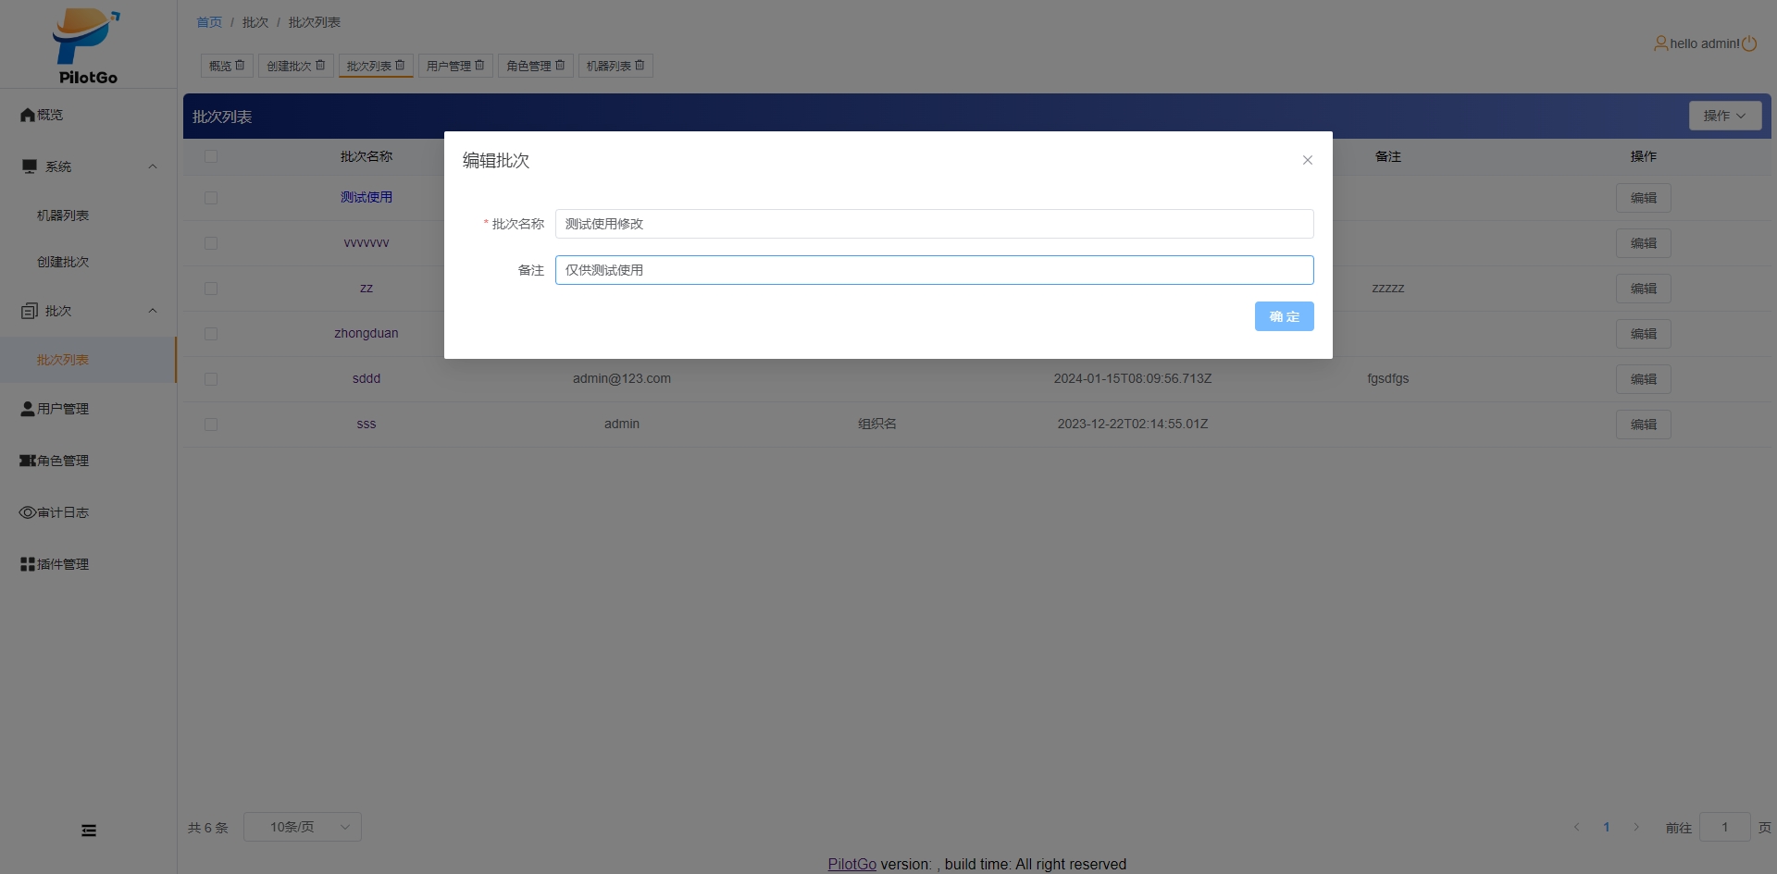Click the 确定 confirm button
The height and width of the screenshot is (874, 1777).
pos(1284,316)
